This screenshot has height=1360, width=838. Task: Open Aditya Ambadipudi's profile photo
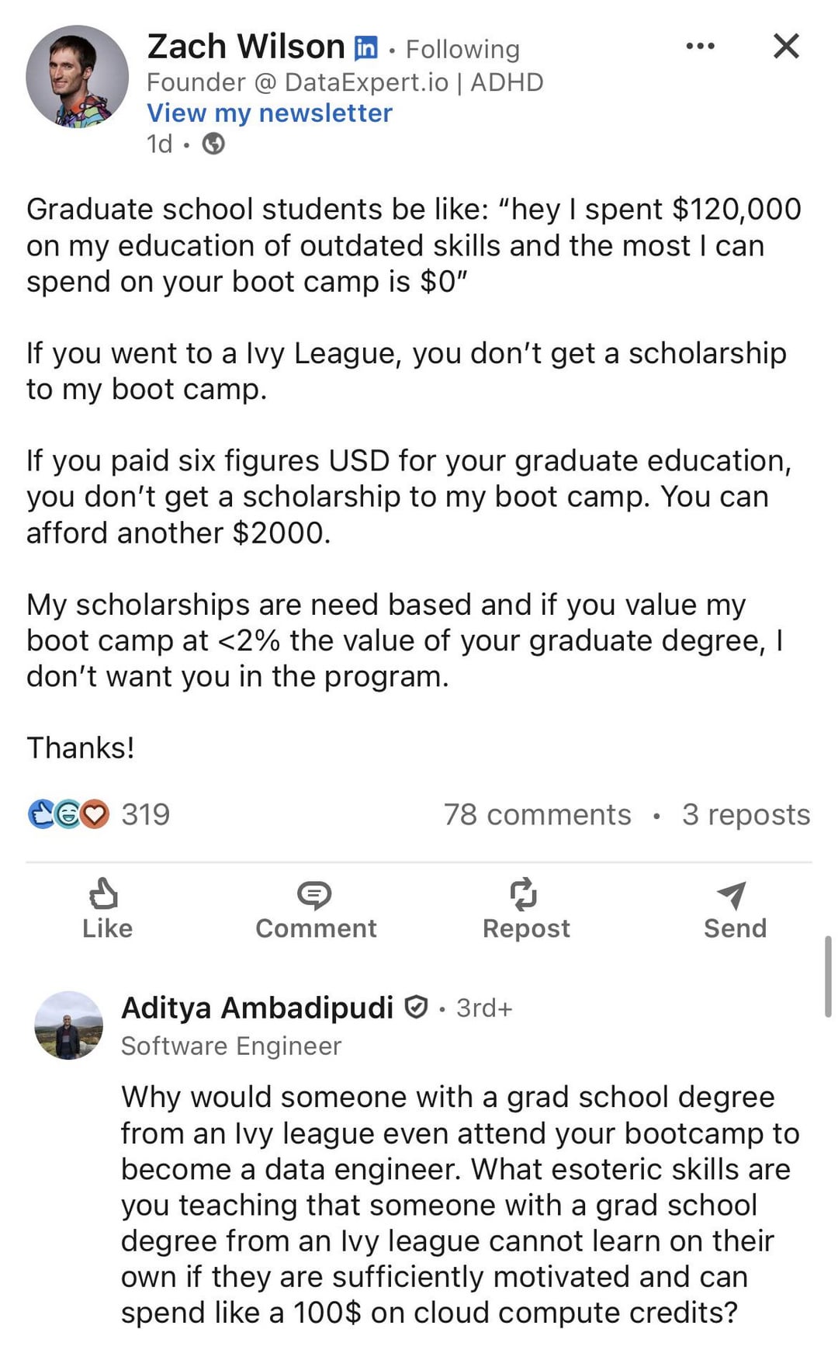click(69, 1025)
